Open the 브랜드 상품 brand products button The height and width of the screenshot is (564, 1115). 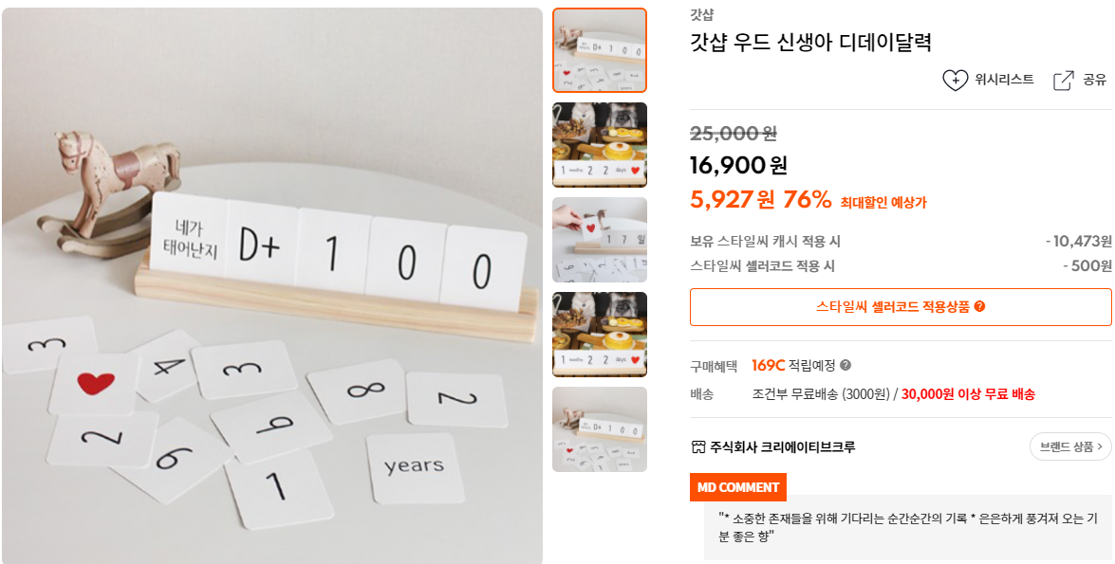(x=1070, y=446)
